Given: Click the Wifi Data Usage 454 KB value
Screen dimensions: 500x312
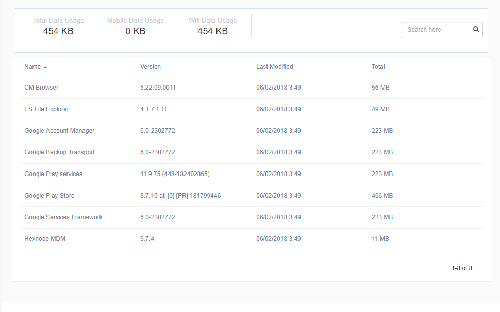Looking at the screenshot, I should (213, 31).
